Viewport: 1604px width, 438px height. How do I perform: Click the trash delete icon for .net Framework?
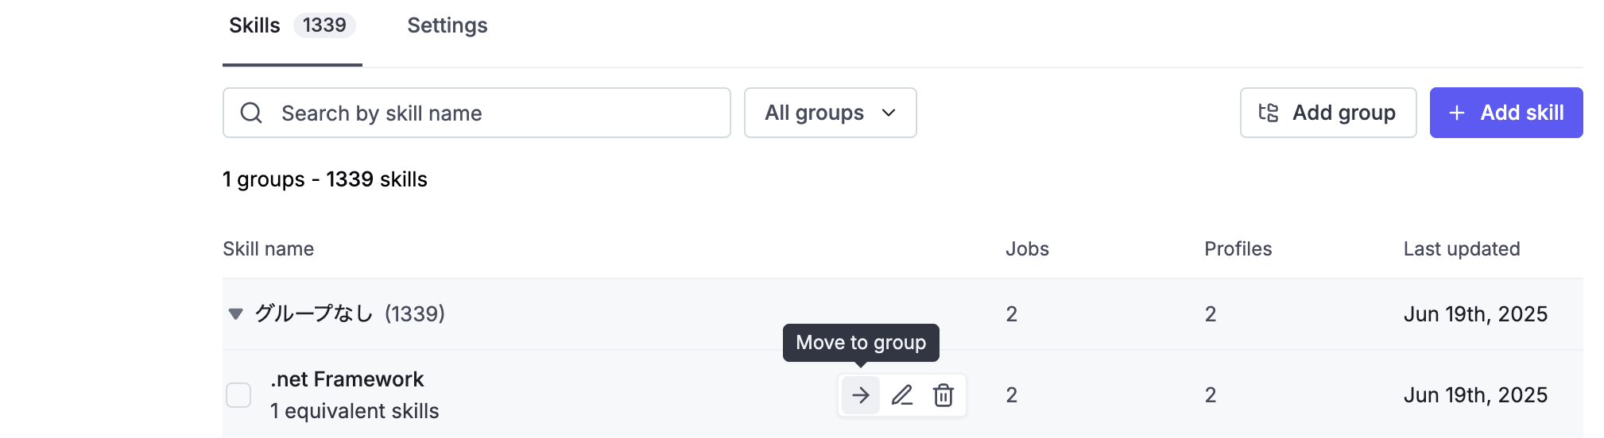tap(943, 395)
